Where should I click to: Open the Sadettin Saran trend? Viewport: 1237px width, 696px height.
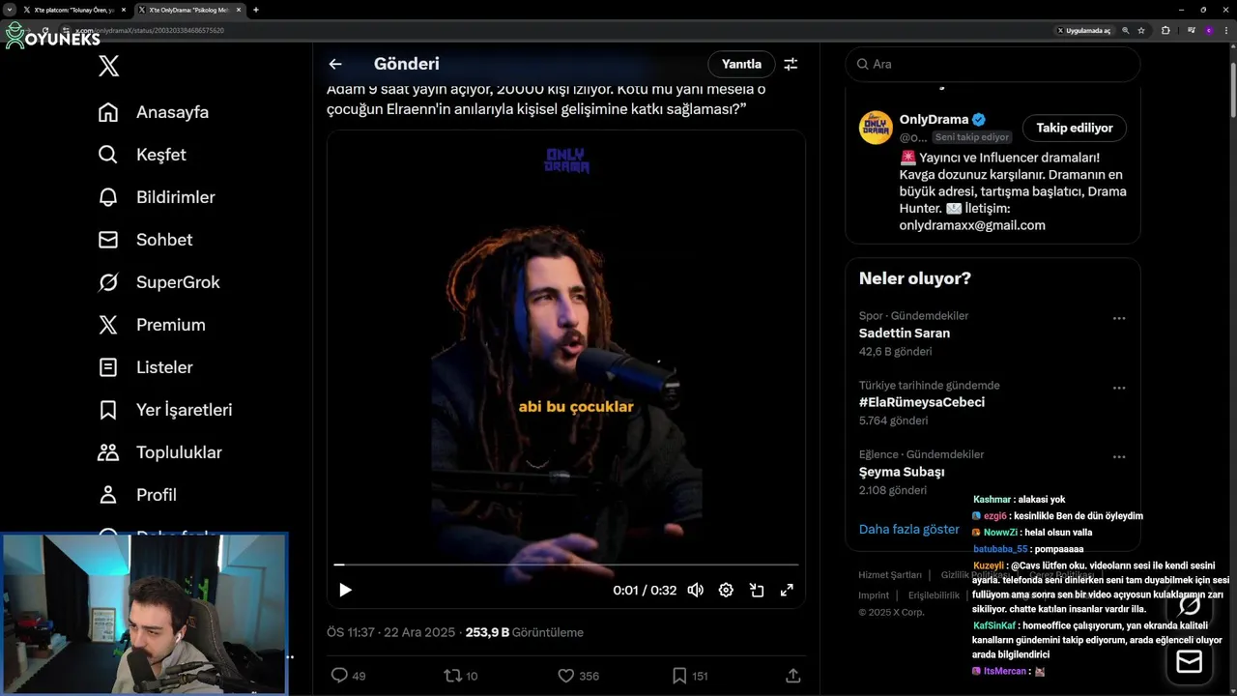click(x=905, y=333)
